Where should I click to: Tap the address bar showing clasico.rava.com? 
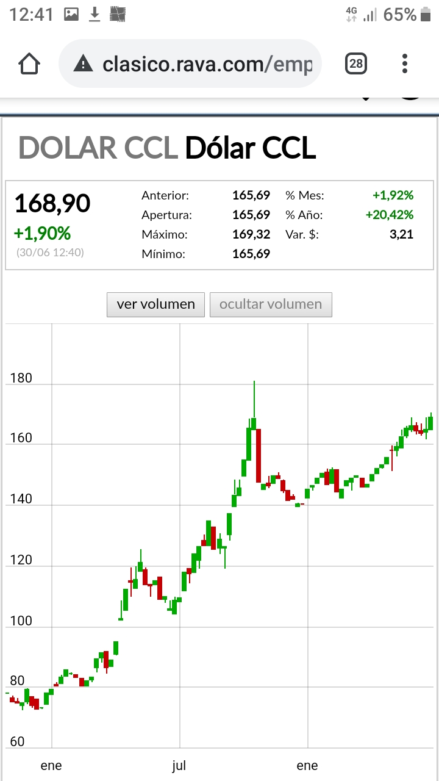coord(190,63)
